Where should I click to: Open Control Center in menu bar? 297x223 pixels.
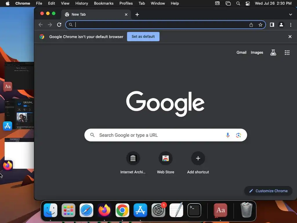point(248,3)
